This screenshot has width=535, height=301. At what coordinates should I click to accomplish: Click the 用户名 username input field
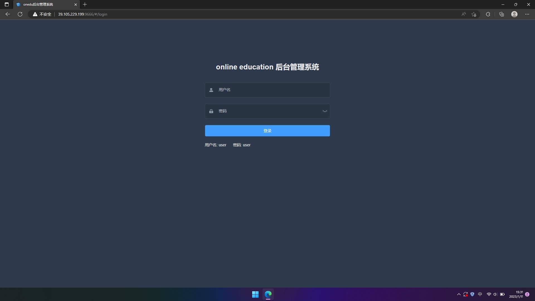(x=267, y=90)
